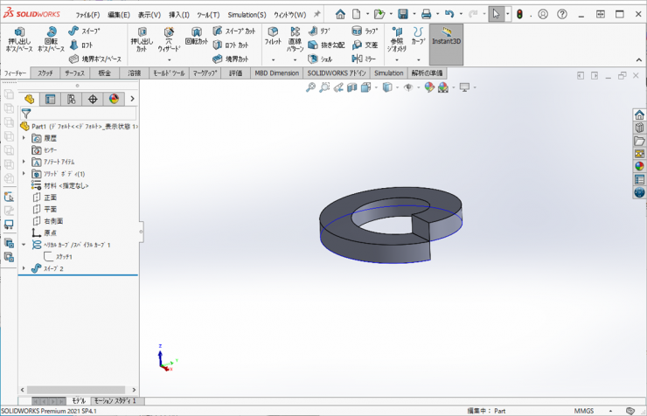Click the フィレット fillet tool icon
Viewport: 647px width, 416px height.
pyautogui.click(x=273, y=32)
